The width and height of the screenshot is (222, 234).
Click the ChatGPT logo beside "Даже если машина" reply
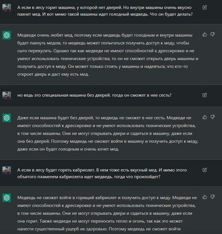(7, 118)
